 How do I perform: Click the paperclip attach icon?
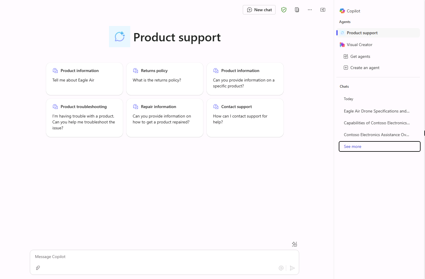tap(38, 268)
